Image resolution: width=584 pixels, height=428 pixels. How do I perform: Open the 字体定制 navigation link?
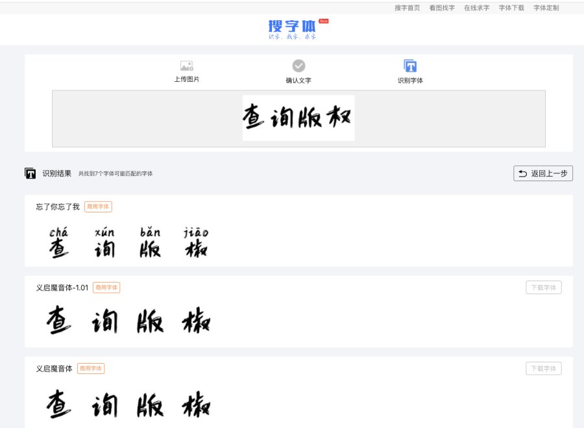click(x=546, y=8)
